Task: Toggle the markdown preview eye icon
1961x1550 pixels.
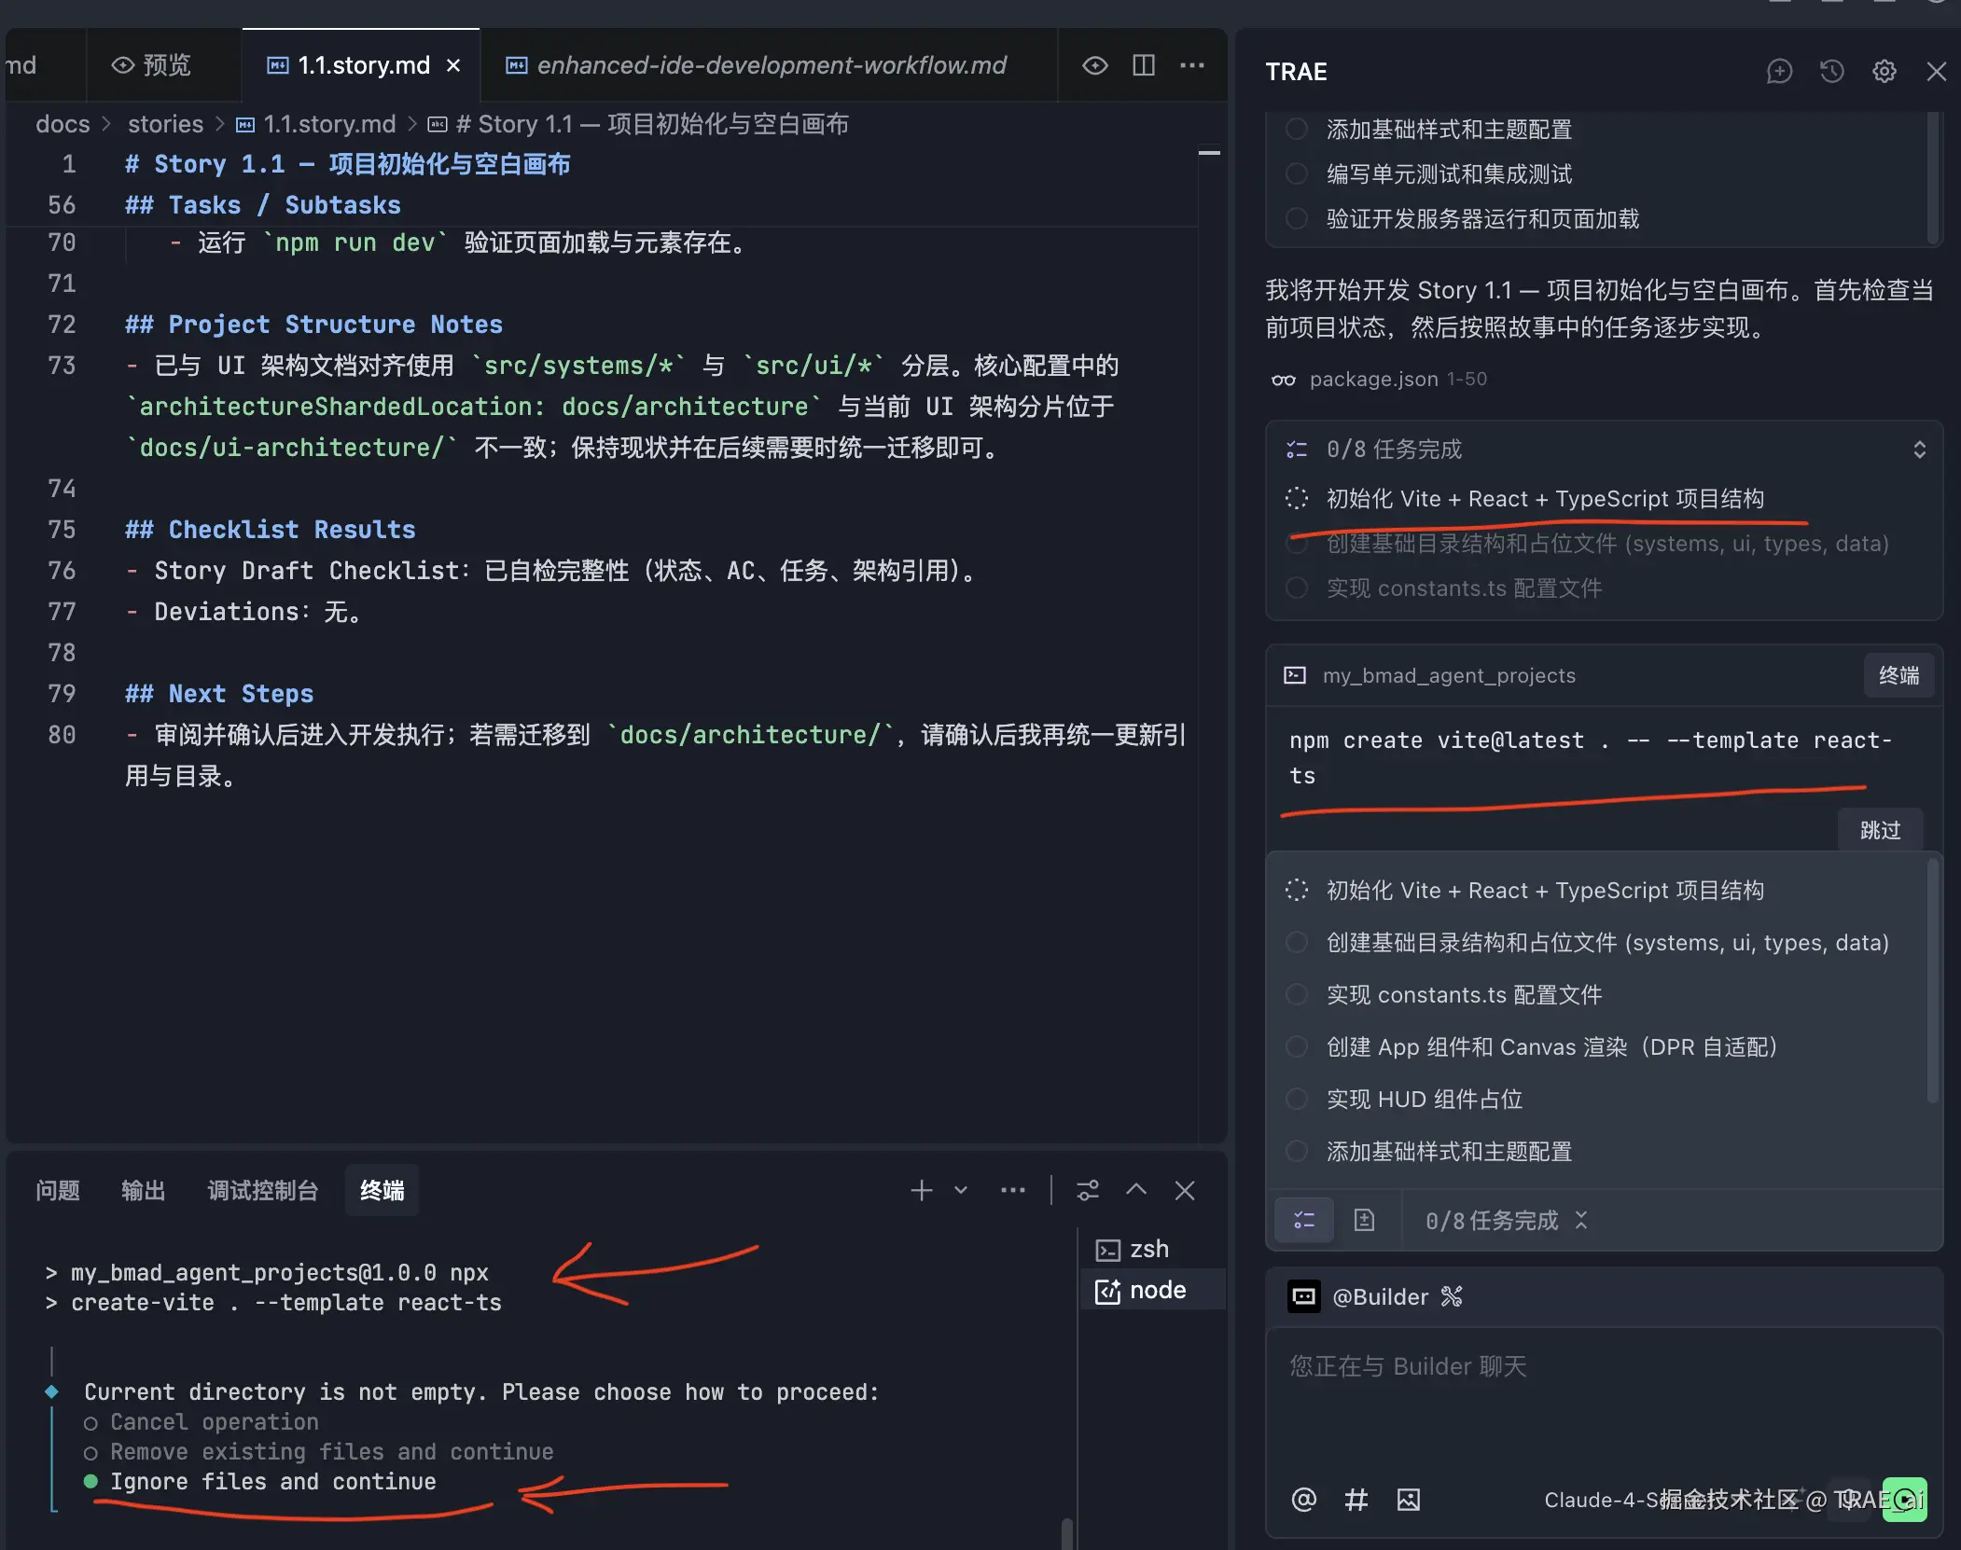Action: [x=1094, y=65]
